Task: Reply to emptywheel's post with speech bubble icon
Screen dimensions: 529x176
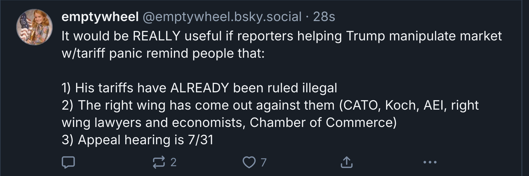Action: (x=69, y=162)
